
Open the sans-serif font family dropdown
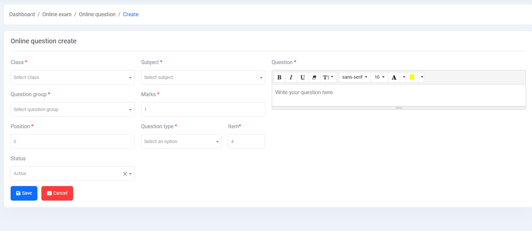click(355, 77)
